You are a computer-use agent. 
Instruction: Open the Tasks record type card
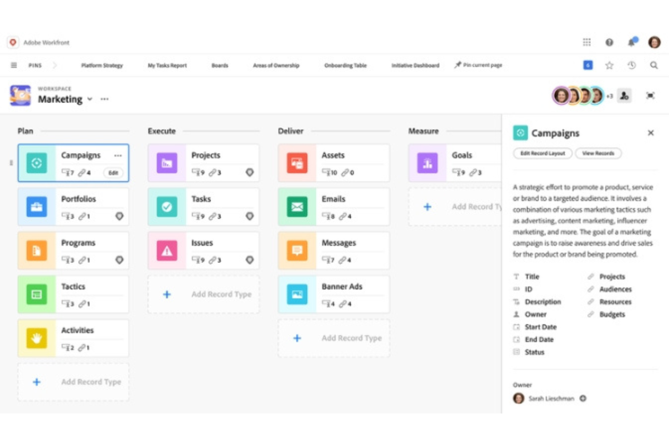pos(203,207)
